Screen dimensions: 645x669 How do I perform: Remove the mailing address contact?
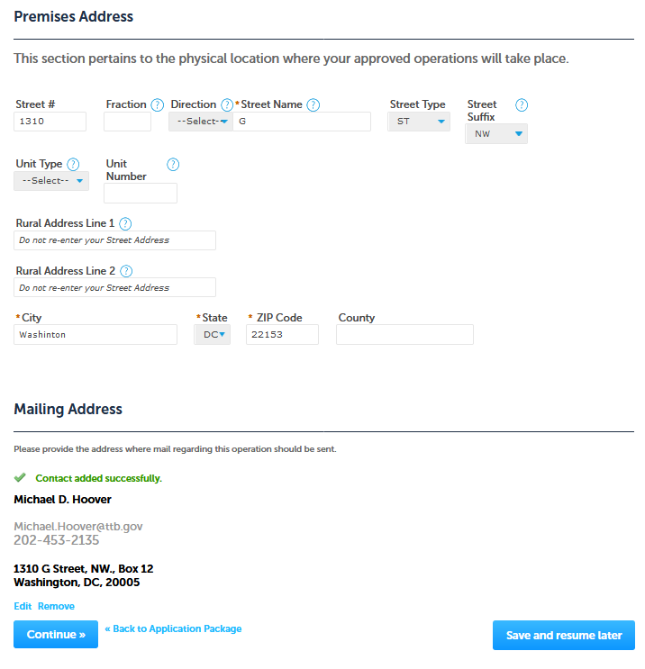click(x=56, y=606)
